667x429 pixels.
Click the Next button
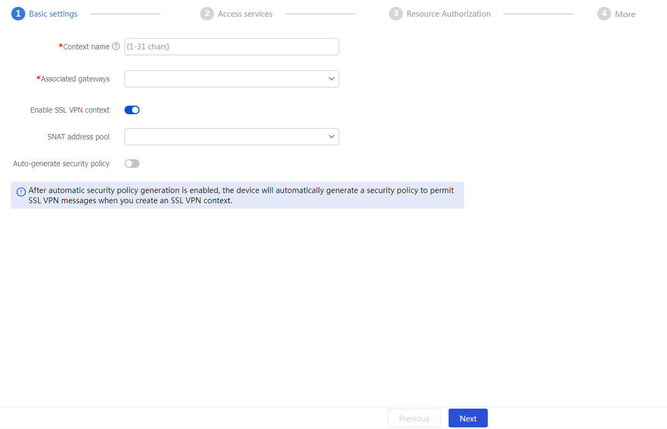click(468, 418)
